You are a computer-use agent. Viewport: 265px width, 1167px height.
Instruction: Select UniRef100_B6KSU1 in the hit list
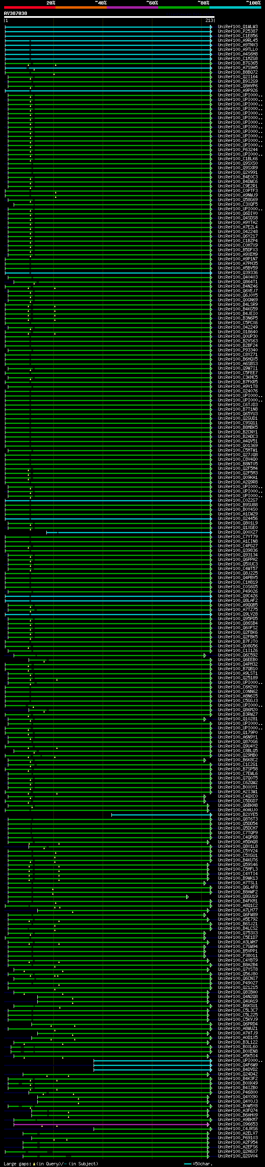(x=237, y=1006)
